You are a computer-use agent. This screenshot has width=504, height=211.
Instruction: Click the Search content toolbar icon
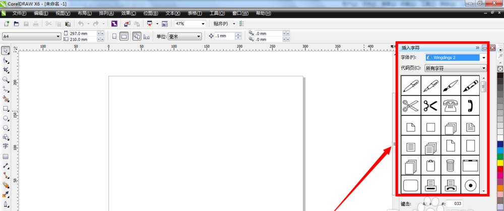pos(114,24)
